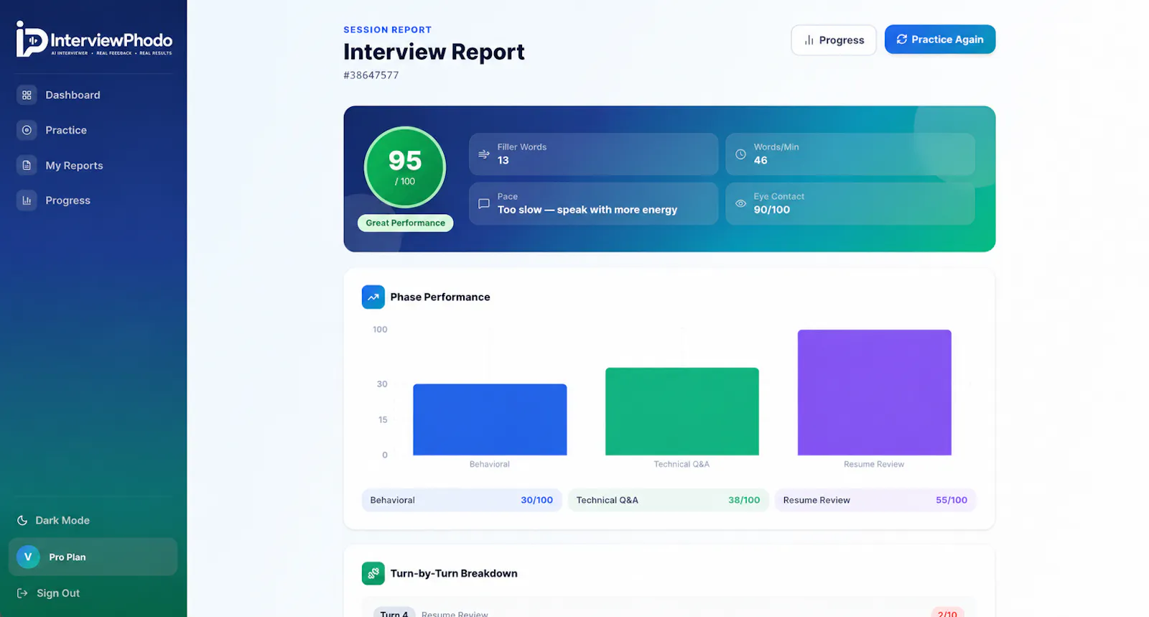
Task: Click the purple Resume Review bar
Action: (875, 392)
